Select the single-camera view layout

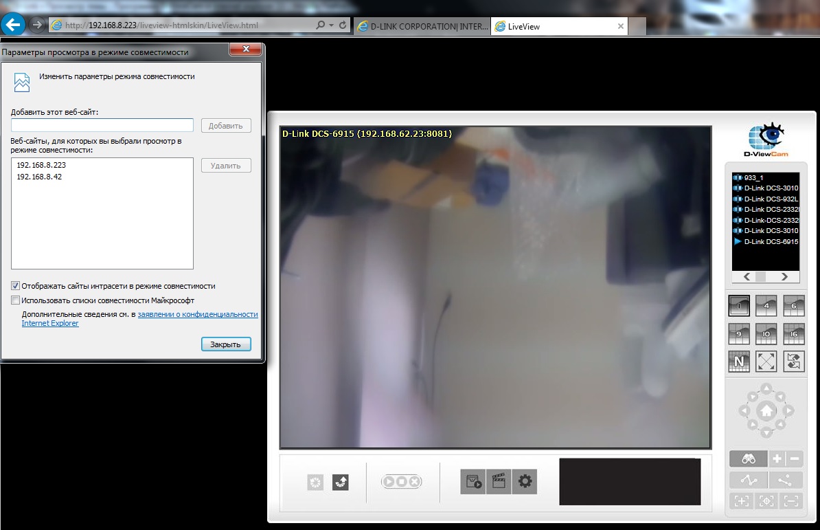click(739, 305)
